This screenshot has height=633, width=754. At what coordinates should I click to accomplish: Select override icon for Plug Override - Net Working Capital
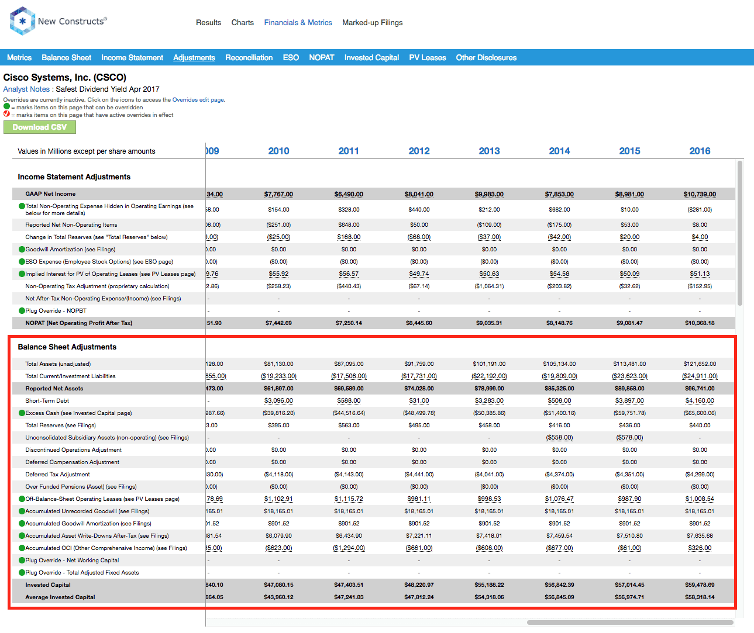click(22, 561)
